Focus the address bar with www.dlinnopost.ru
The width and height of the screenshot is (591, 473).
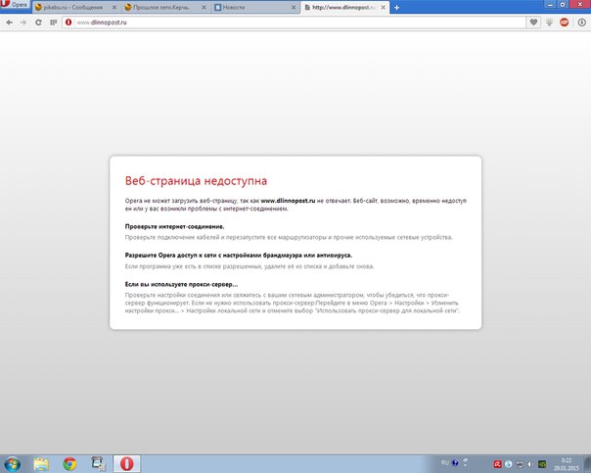pyautogui.click(x=294, y=23)
